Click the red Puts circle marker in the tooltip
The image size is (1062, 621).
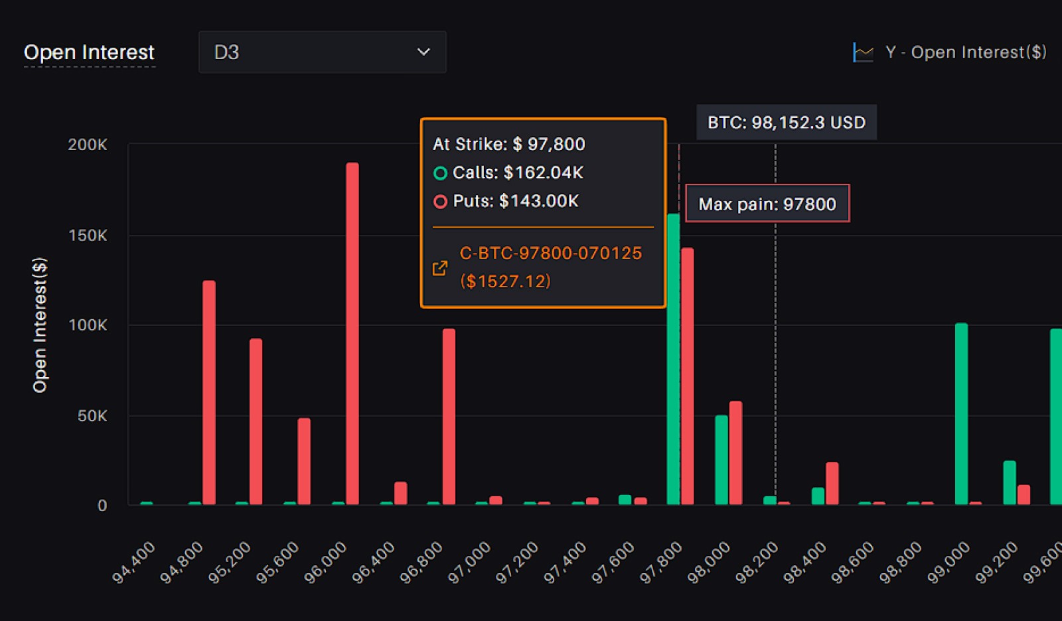[x=440, y=202]
